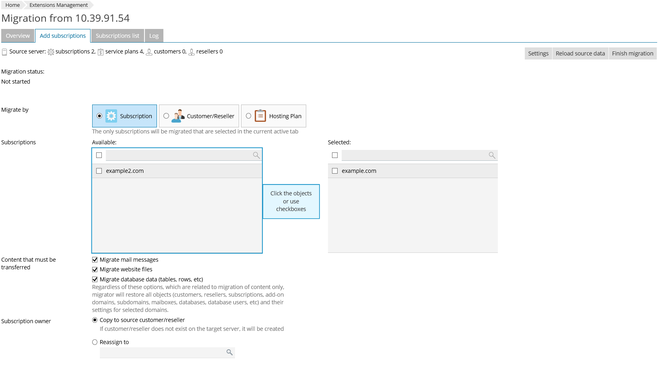Click the Subscription gear icon
This screenshot has width=660, height=365.
[111, 116]
